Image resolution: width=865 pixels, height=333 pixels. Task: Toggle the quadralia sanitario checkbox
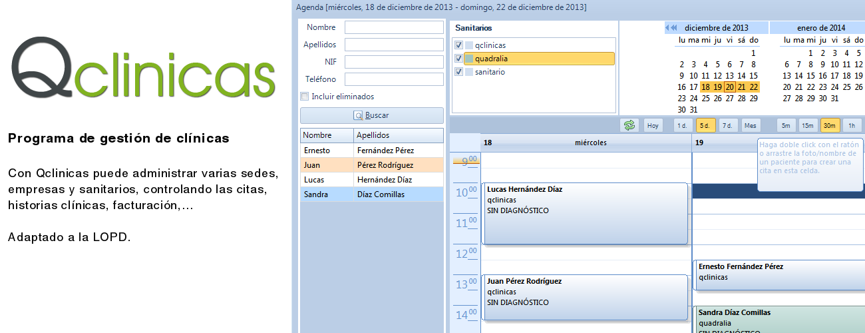(x=458, y=59)
